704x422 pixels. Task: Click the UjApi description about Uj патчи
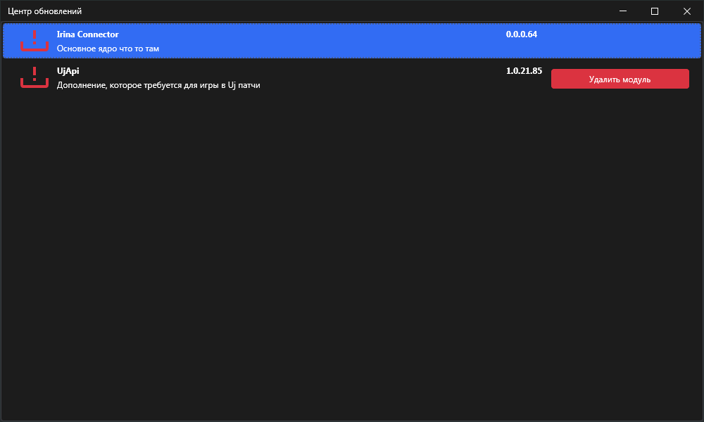click(158, 85)
